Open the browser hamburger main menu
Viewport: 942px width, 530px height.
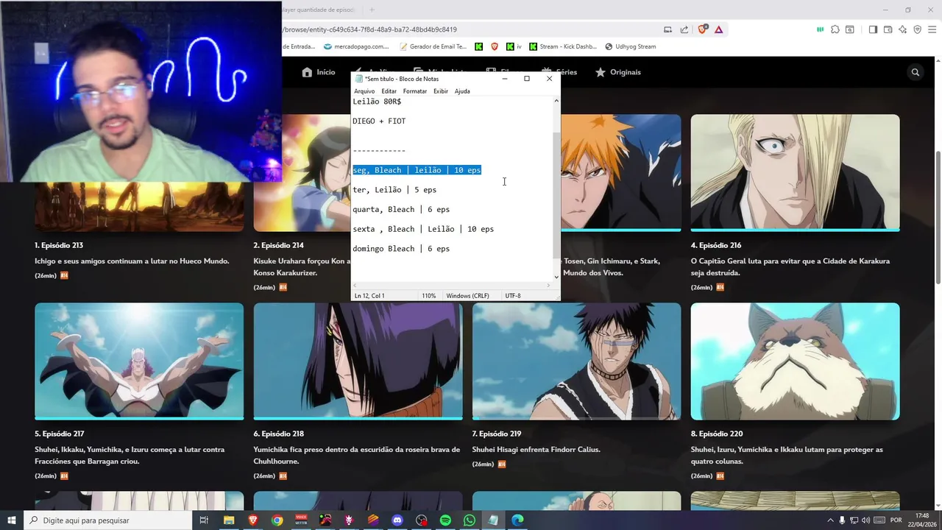tap(932, 29)
